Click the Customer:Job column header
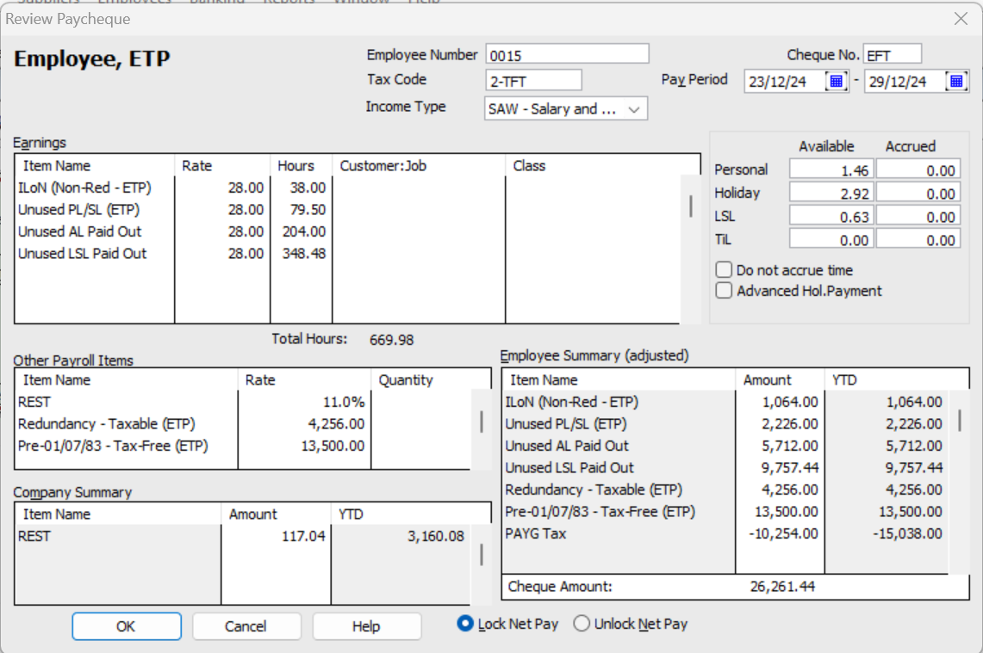This screenshot has width=983, height=653. (x=419, y=166)
